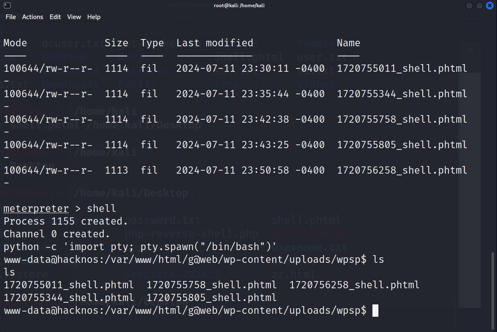This screenshot has width=497, height=332.
Task: Select filename 1720755011_shell.phtml in the table
Action: (x=402, y=68)
